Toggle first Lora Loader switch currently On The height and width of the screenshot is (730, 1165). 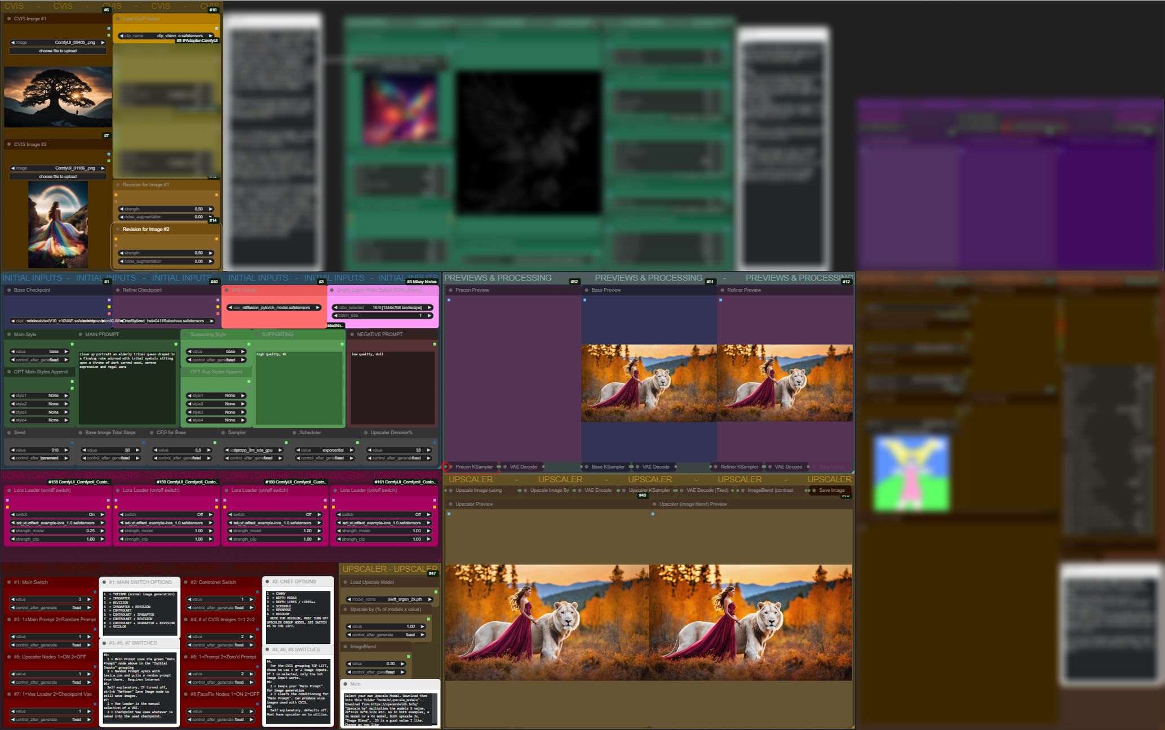56,514
